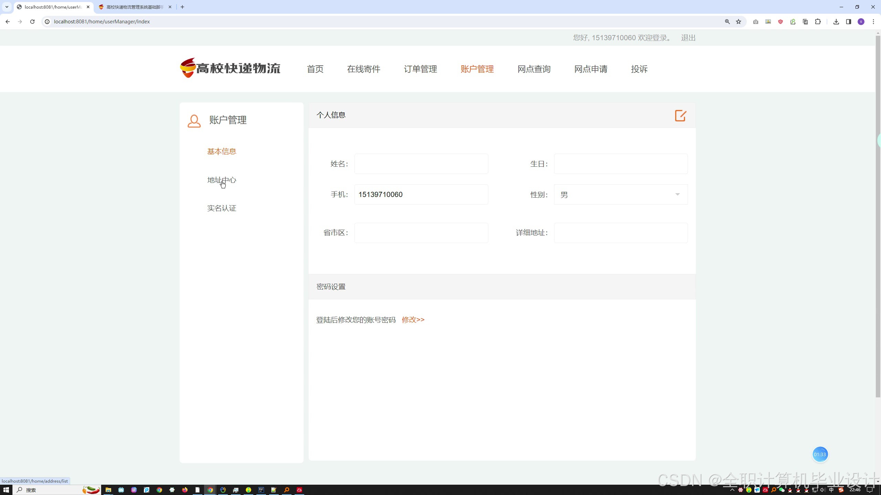The width and height of the screenshot is (881, 495).
Task: Open Chrome three-dot menu
Action: tap(873, 22)
